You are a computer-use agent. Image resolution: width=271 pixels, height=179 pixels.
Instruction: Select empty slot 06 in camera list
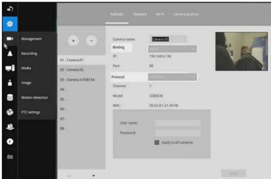(x=81, y=109)
